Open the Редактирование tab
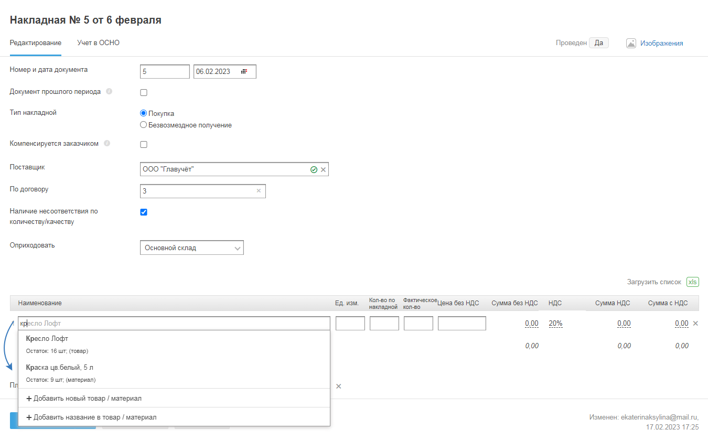This screenshot has width=708, height=440. tap(36, 43)
